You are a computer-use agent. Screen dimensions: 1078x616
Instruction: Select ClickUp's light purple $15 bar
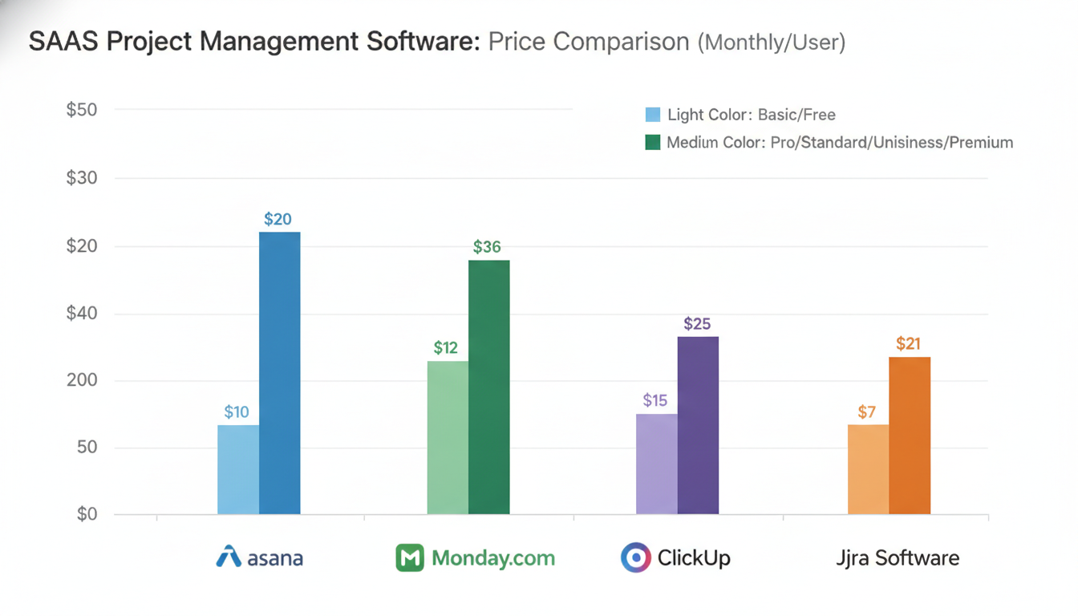[x=657, y=464]
